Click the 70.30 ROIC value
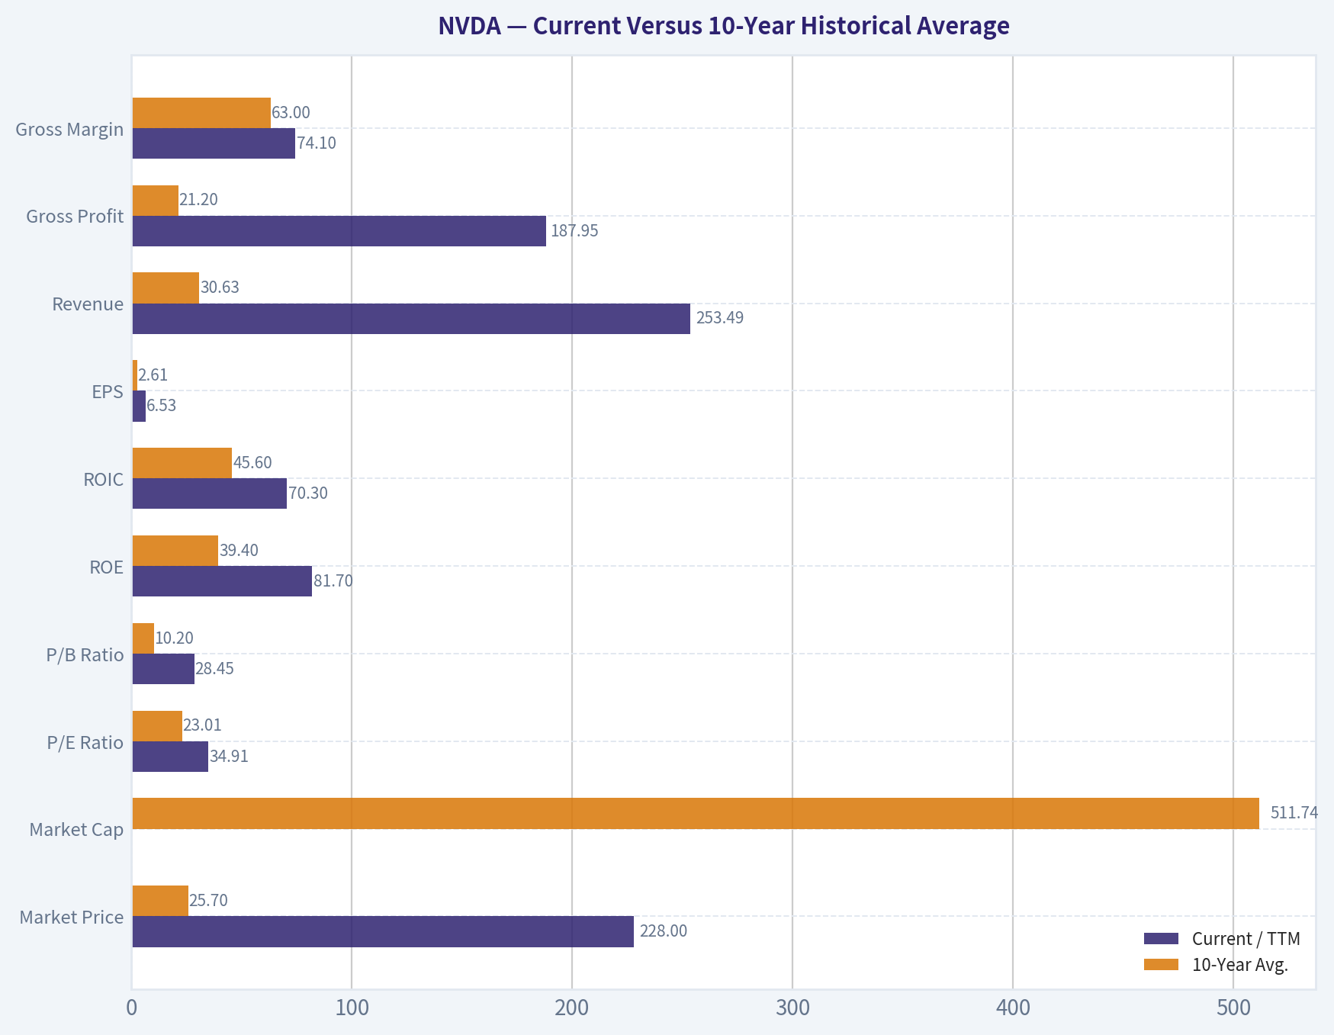Viewport: 1334px width, 1035px height. [308, 493]
